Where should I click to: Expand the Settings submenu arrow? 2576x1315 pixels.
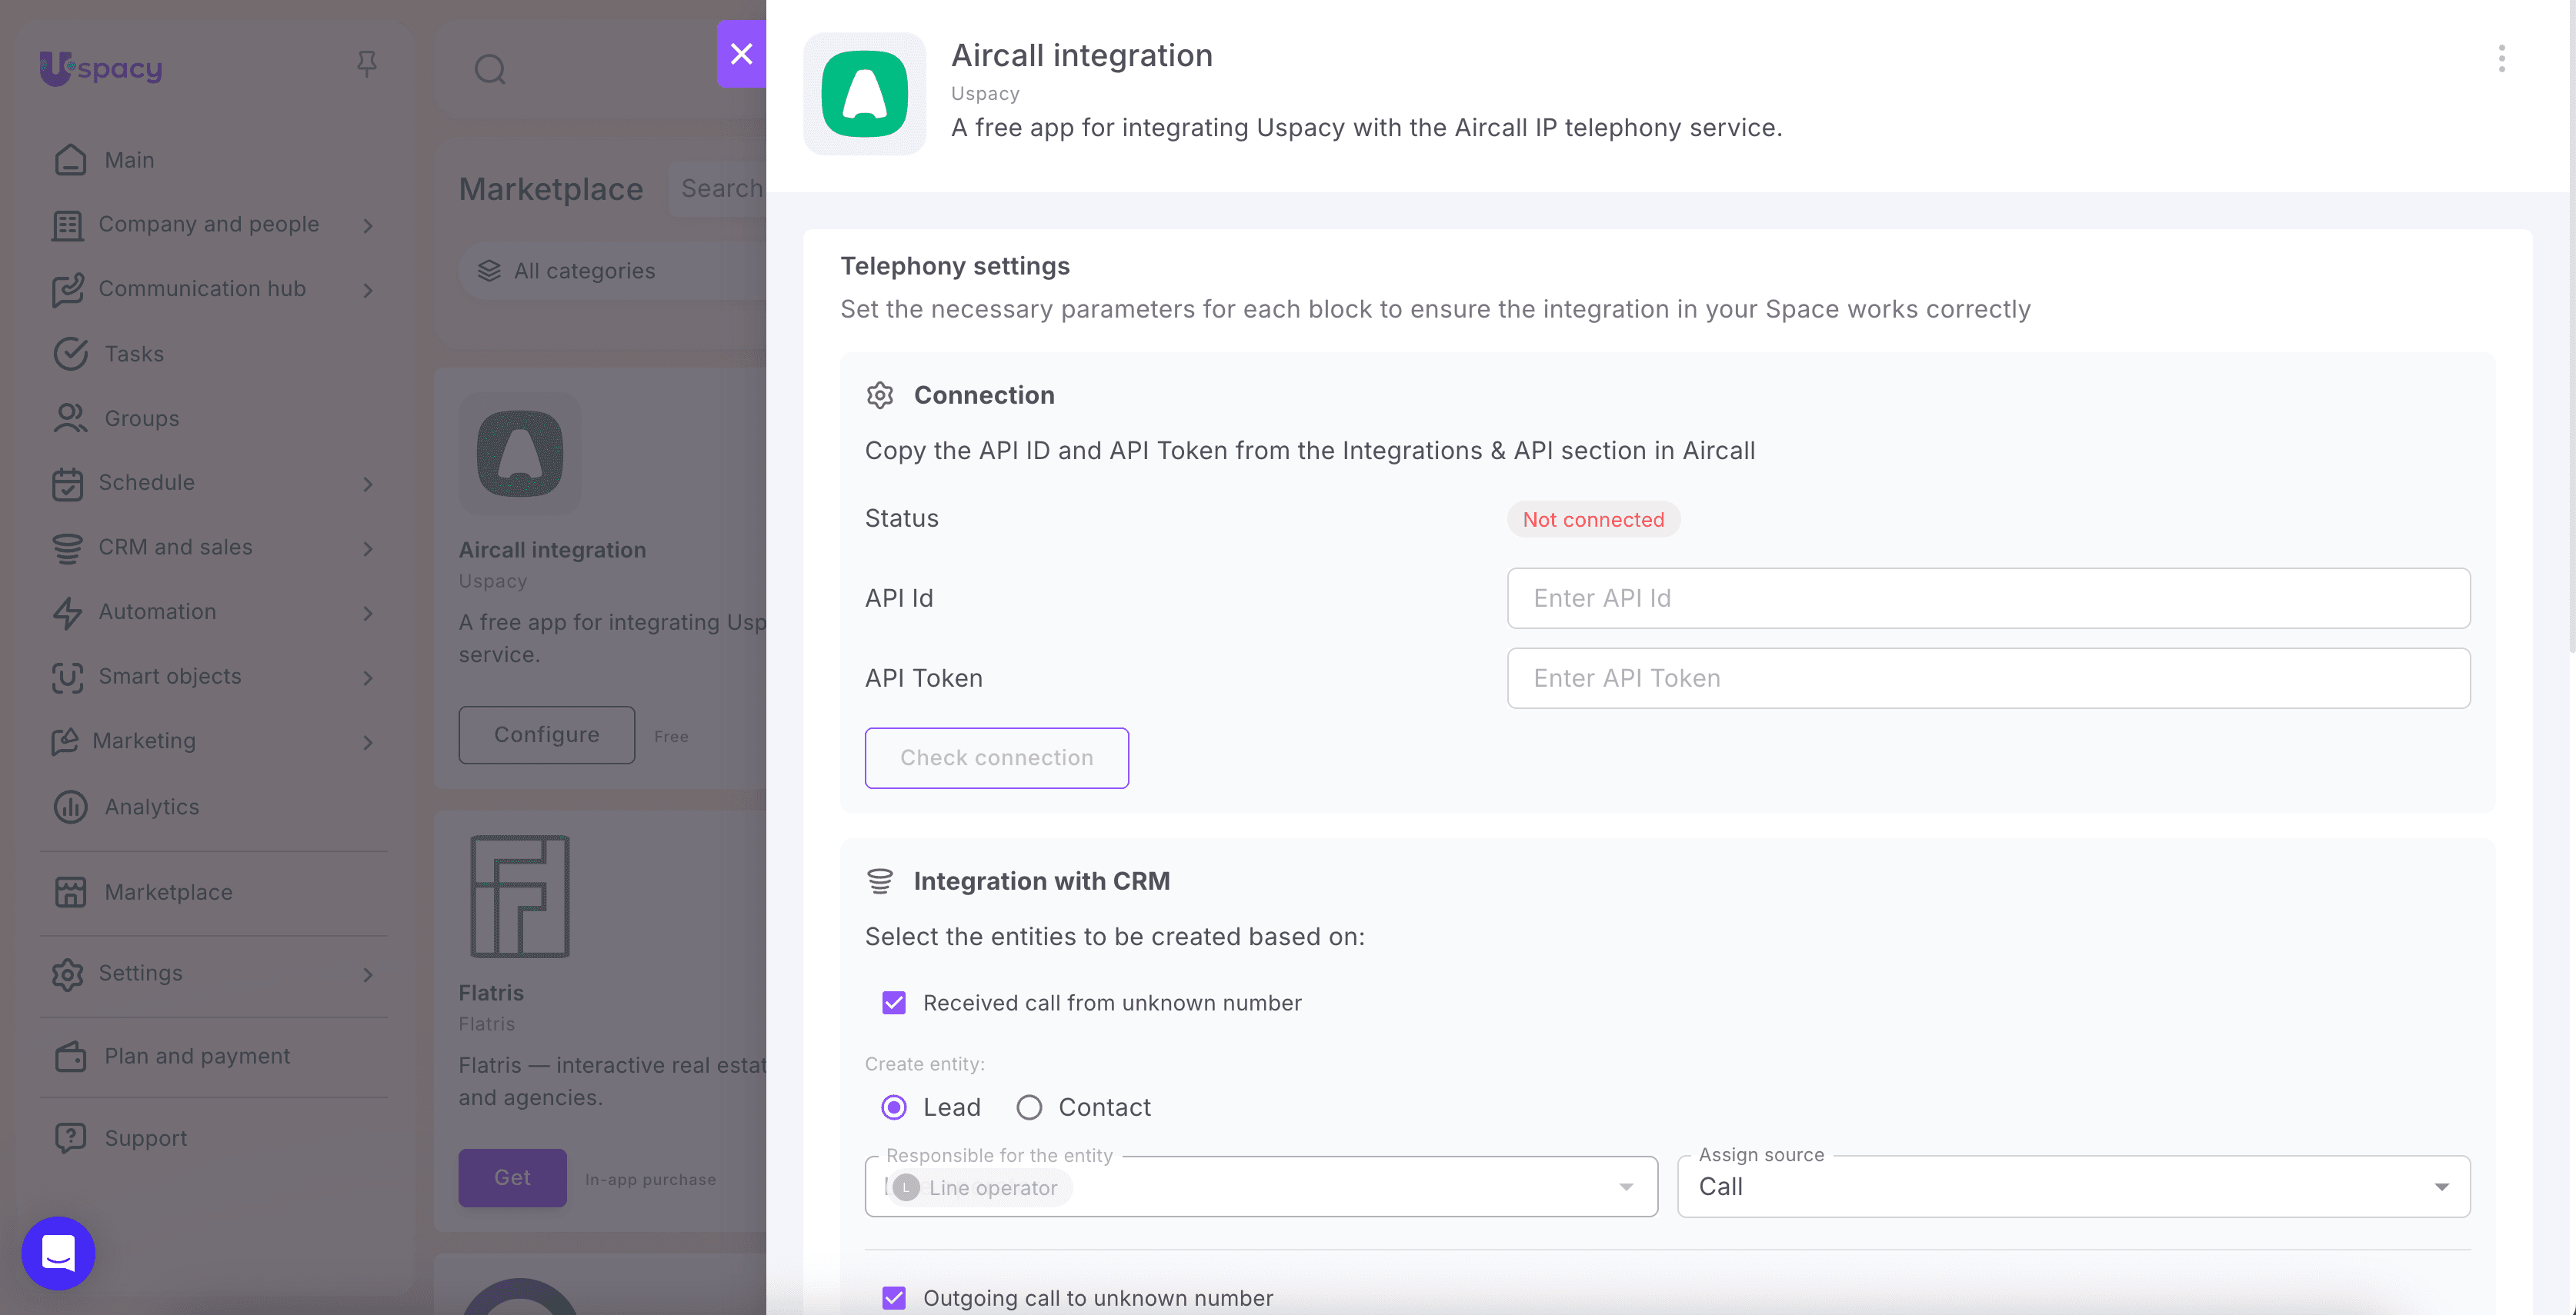(x=368, y=974)
